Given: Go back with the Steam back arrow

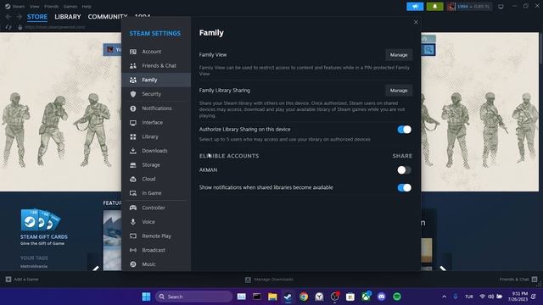Looking at the screenshot, I should 8,17.
